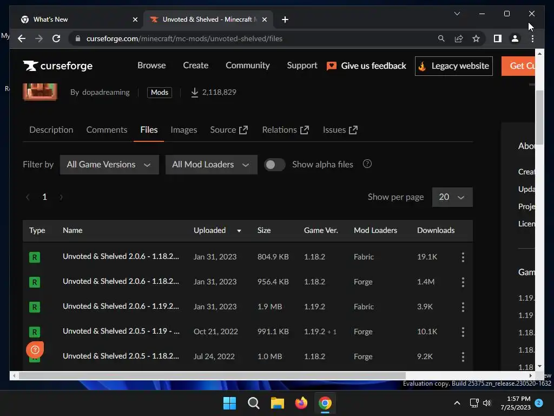Open Unvoted & Shelved 2.0.5 - 1.19 file
Image resolution: width=554 pixels, height=416 pixels.
click(x=121, y=331)
